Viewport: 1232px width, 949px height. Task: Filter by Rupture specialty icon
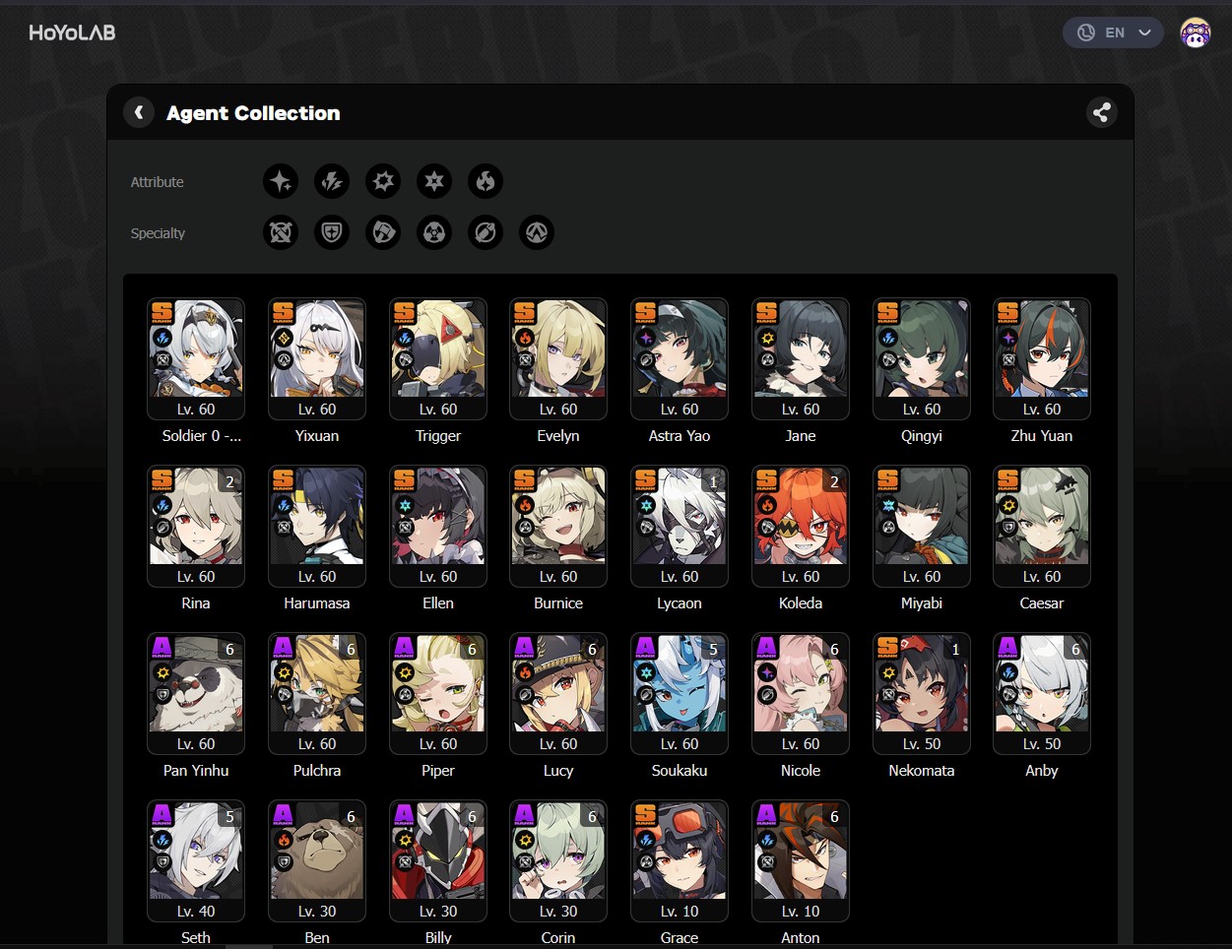click(x=537, y=232)
